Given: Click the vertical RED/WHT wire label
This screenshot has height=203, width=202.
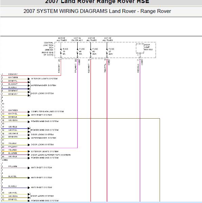Looking at the screenshot, I should pos(89,68).
